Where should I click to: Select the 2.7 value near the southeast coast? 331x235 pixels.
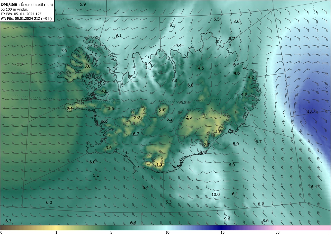coord(207,145)
